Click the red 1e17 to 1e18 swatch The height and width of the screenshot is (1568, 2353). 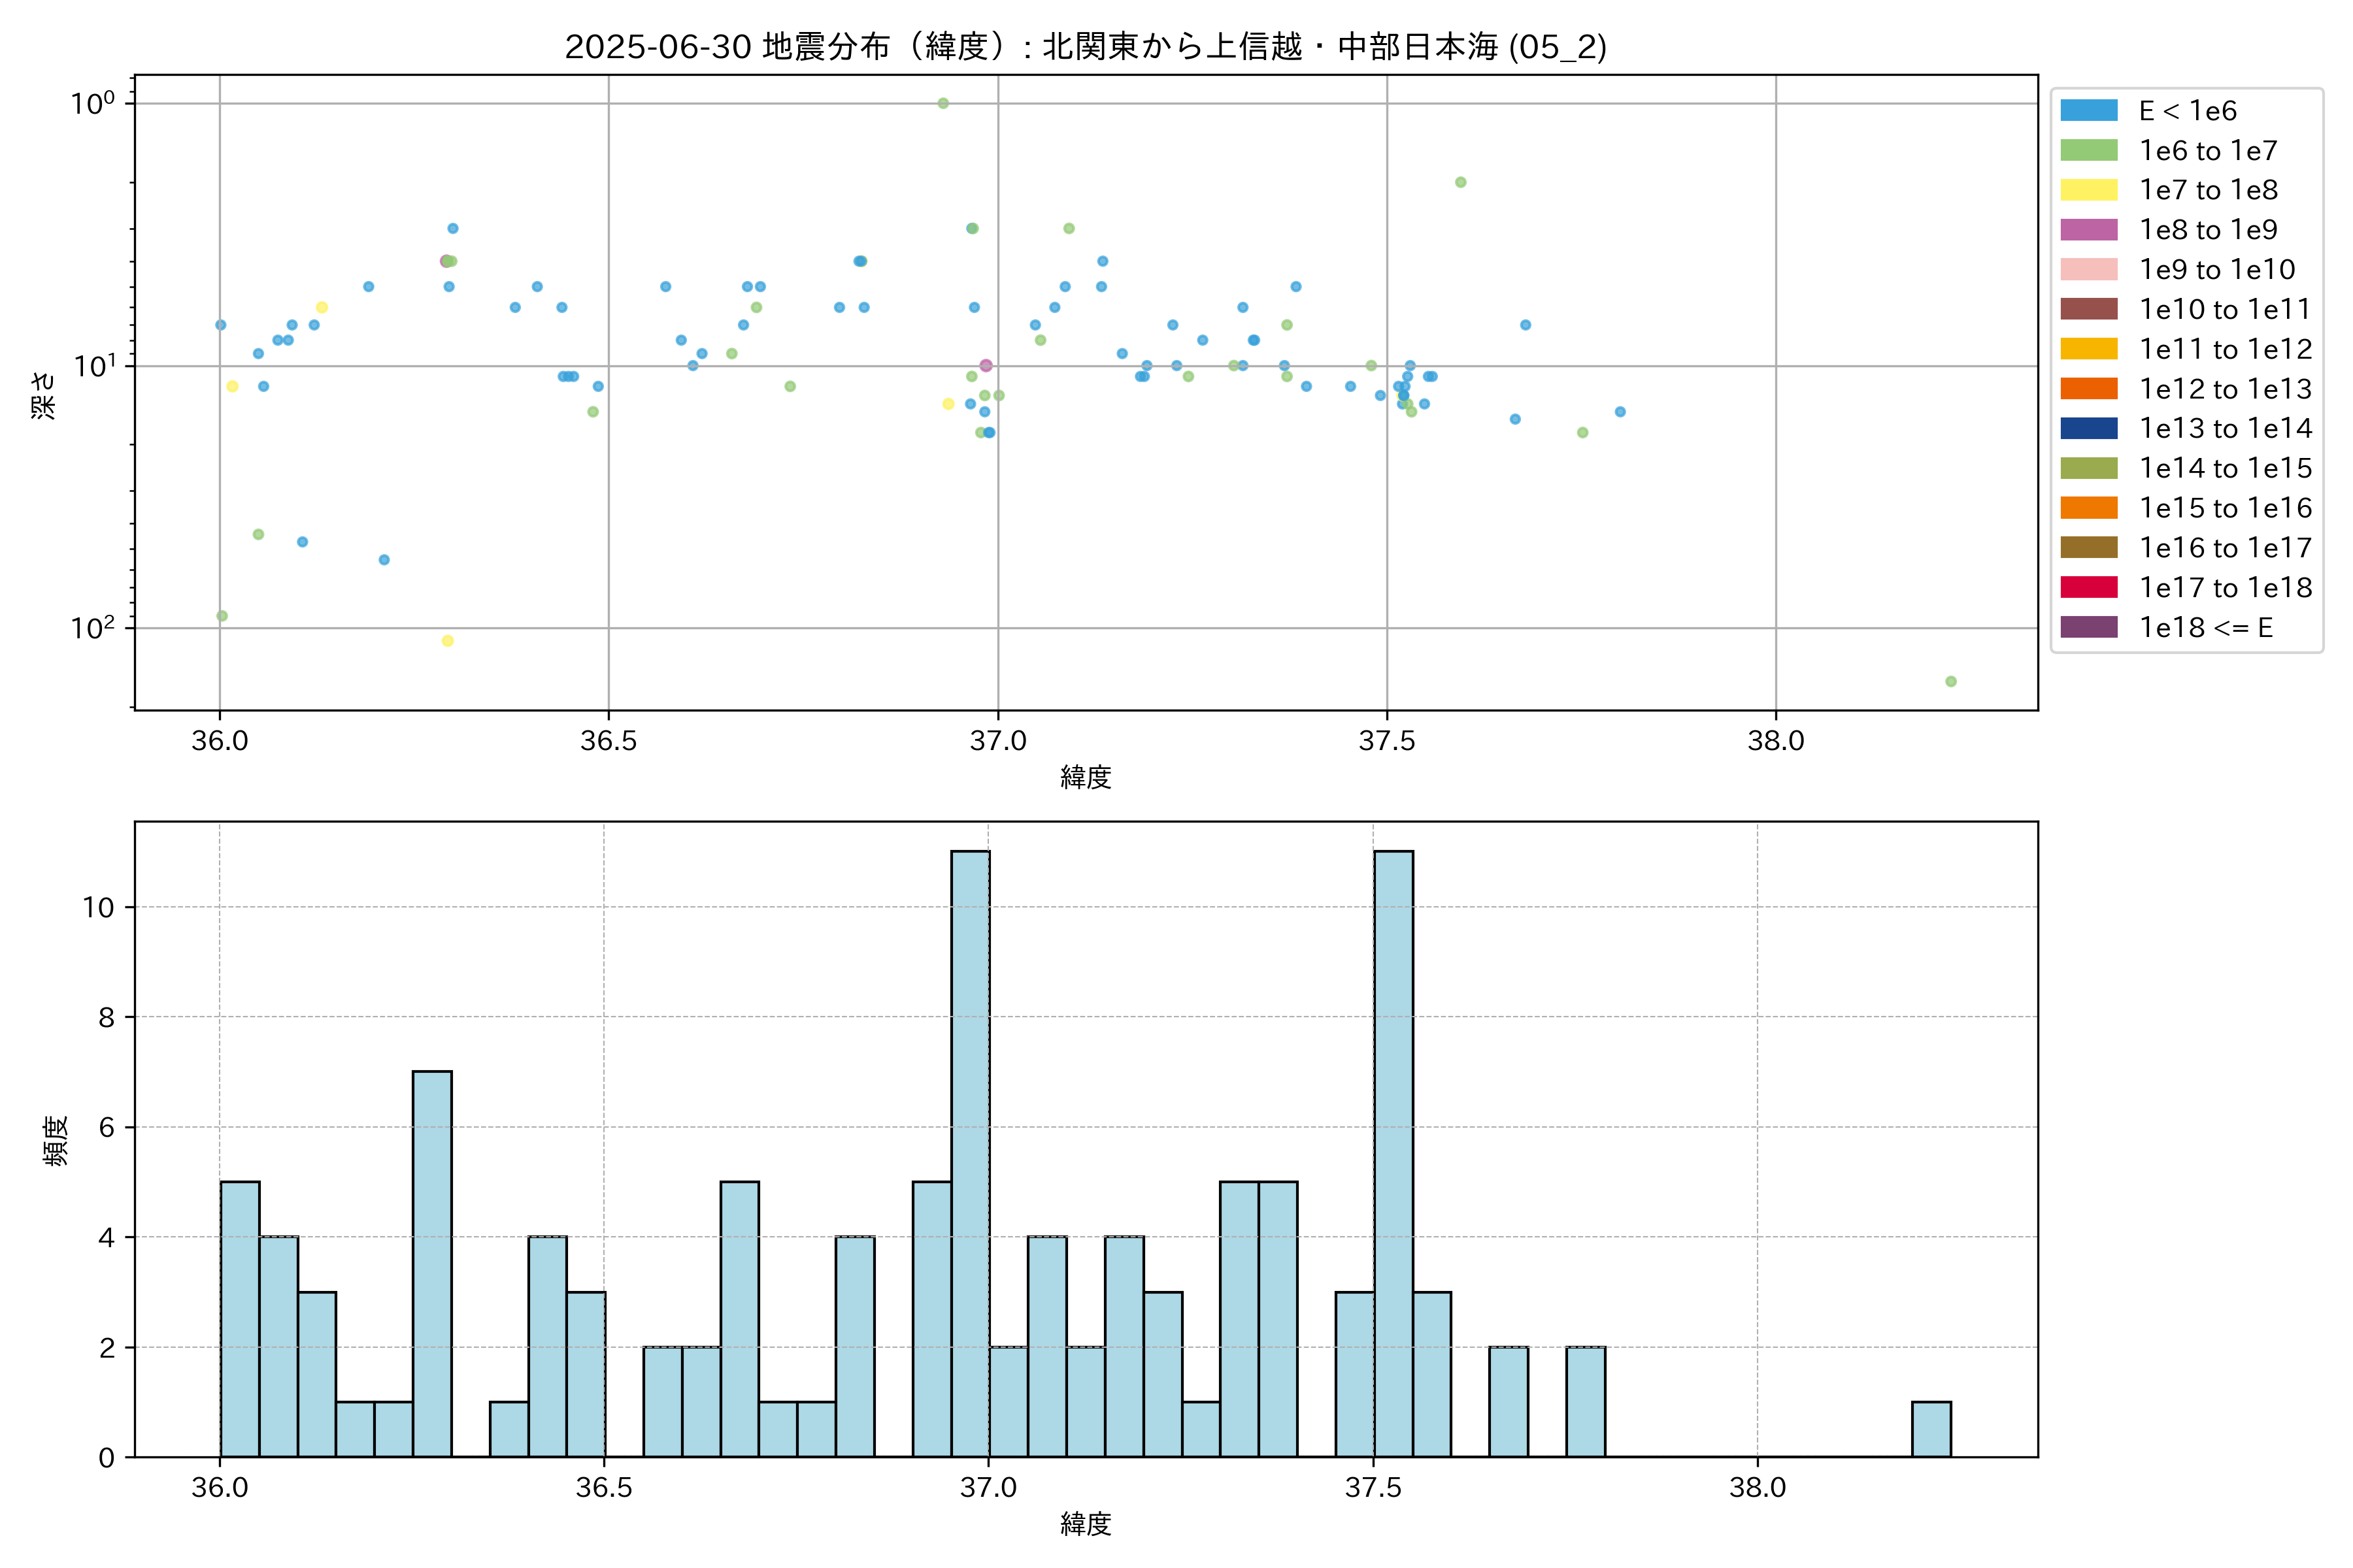(2088, 587)
